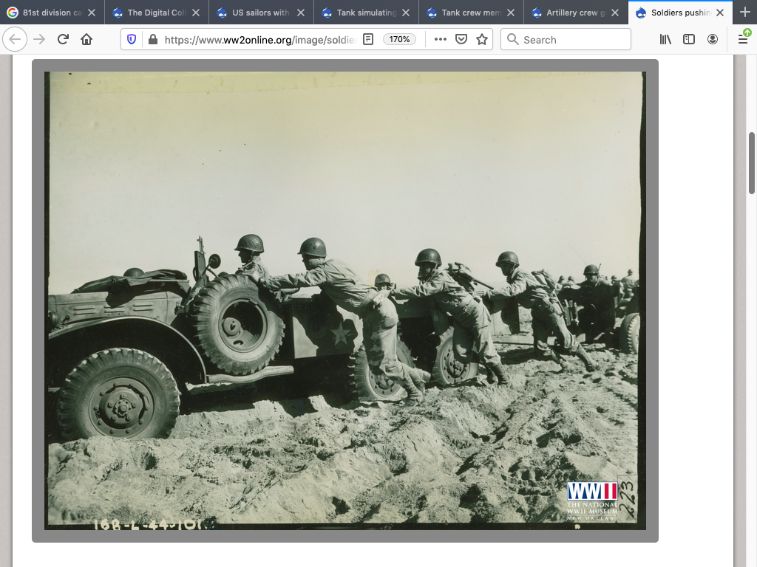Image resolution: width=757 pixels, height=567 pixels.
Task: Close the Tank simulating tab
Action: [405, 13]
